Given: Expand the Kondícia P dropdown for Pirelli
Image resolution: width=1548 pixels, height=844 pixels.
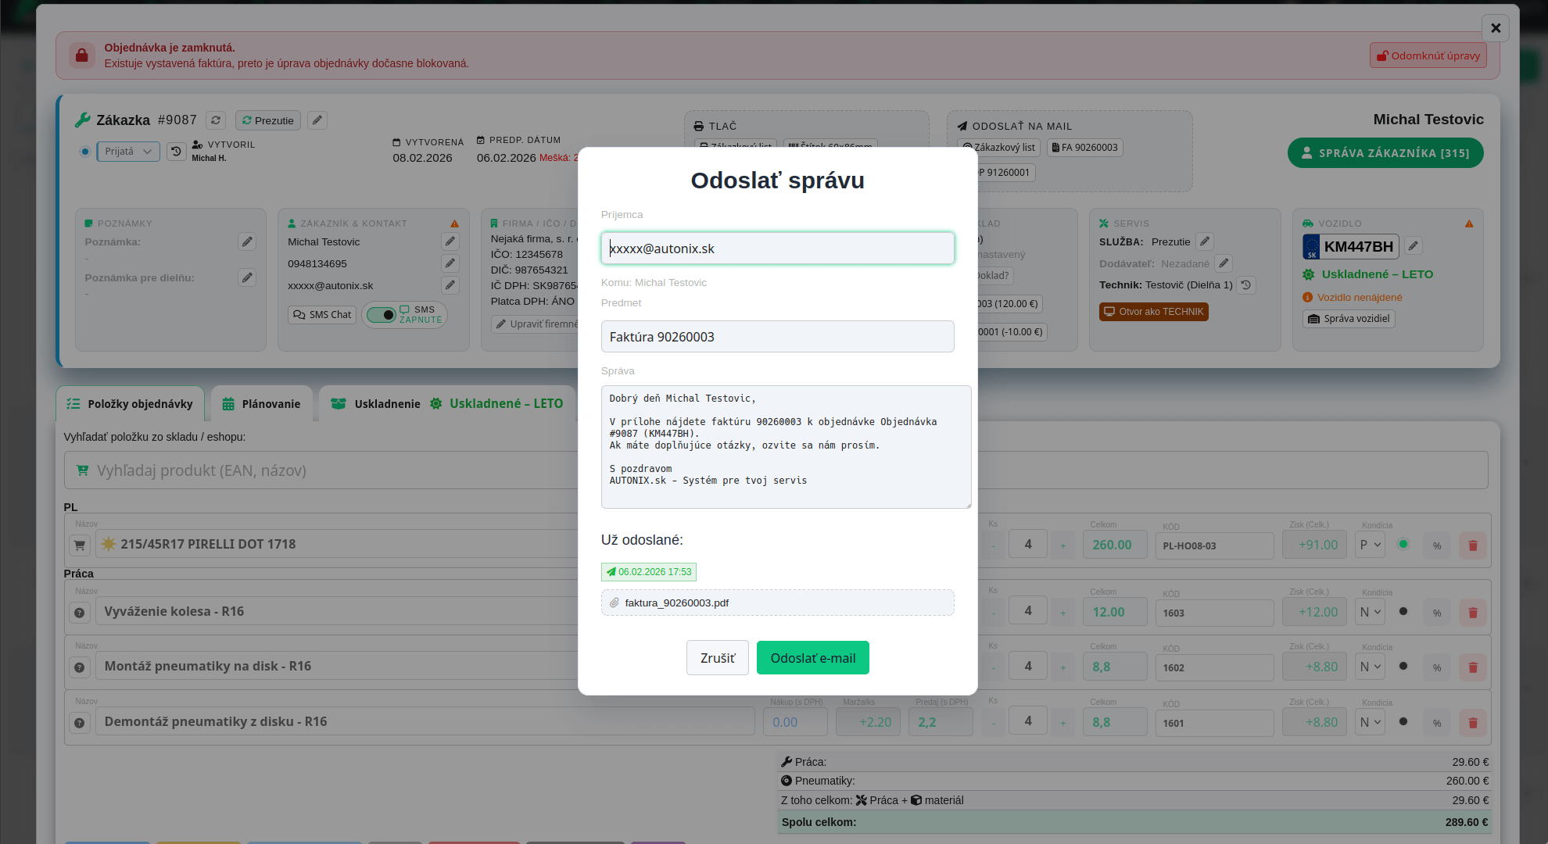Looking at the screenshot, I should point(1370,545).
